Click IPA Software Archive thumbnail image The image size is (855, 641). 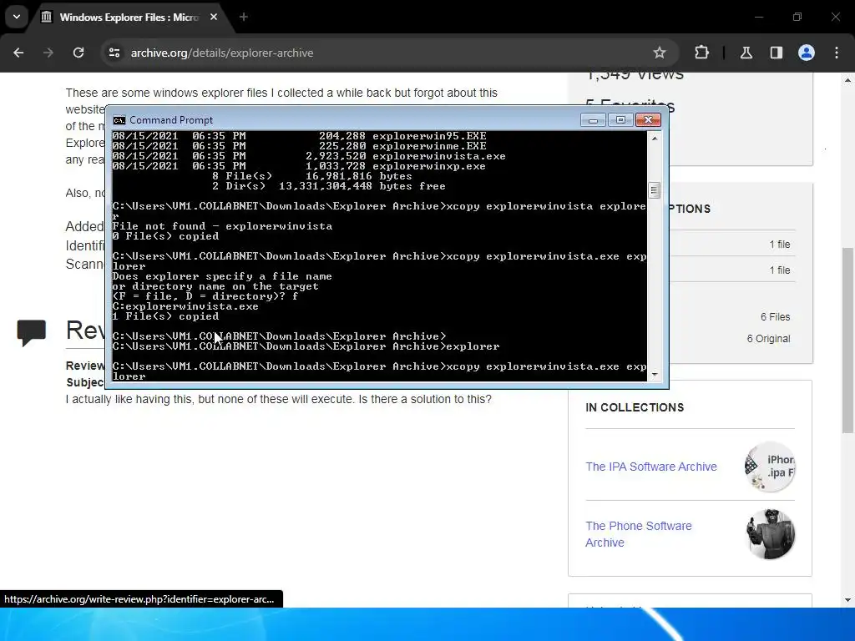click(770, 467)
